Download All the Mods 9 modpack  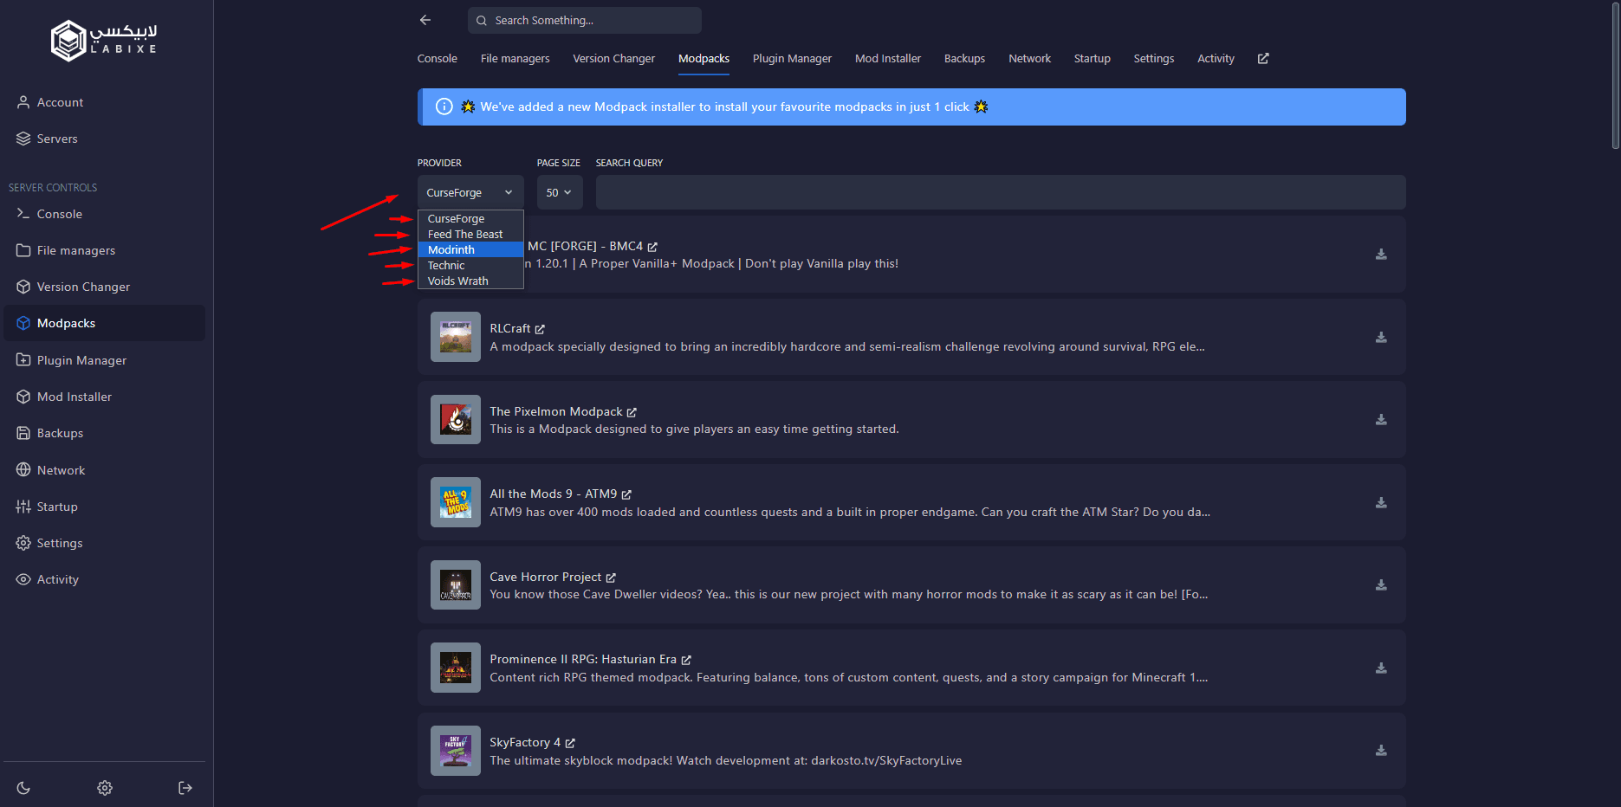pos(1381,503)
